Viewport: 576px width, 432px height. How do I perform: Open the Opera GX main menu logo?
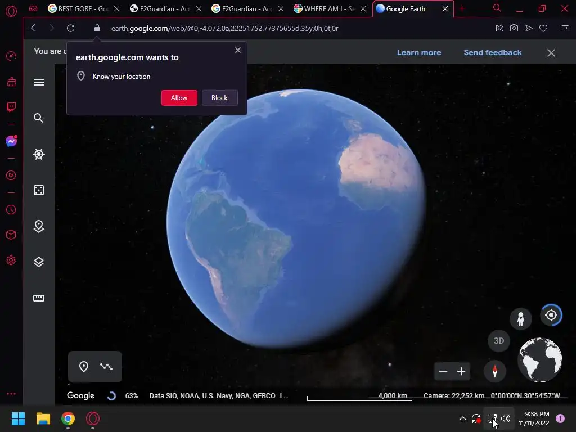(x=11, y=11)
